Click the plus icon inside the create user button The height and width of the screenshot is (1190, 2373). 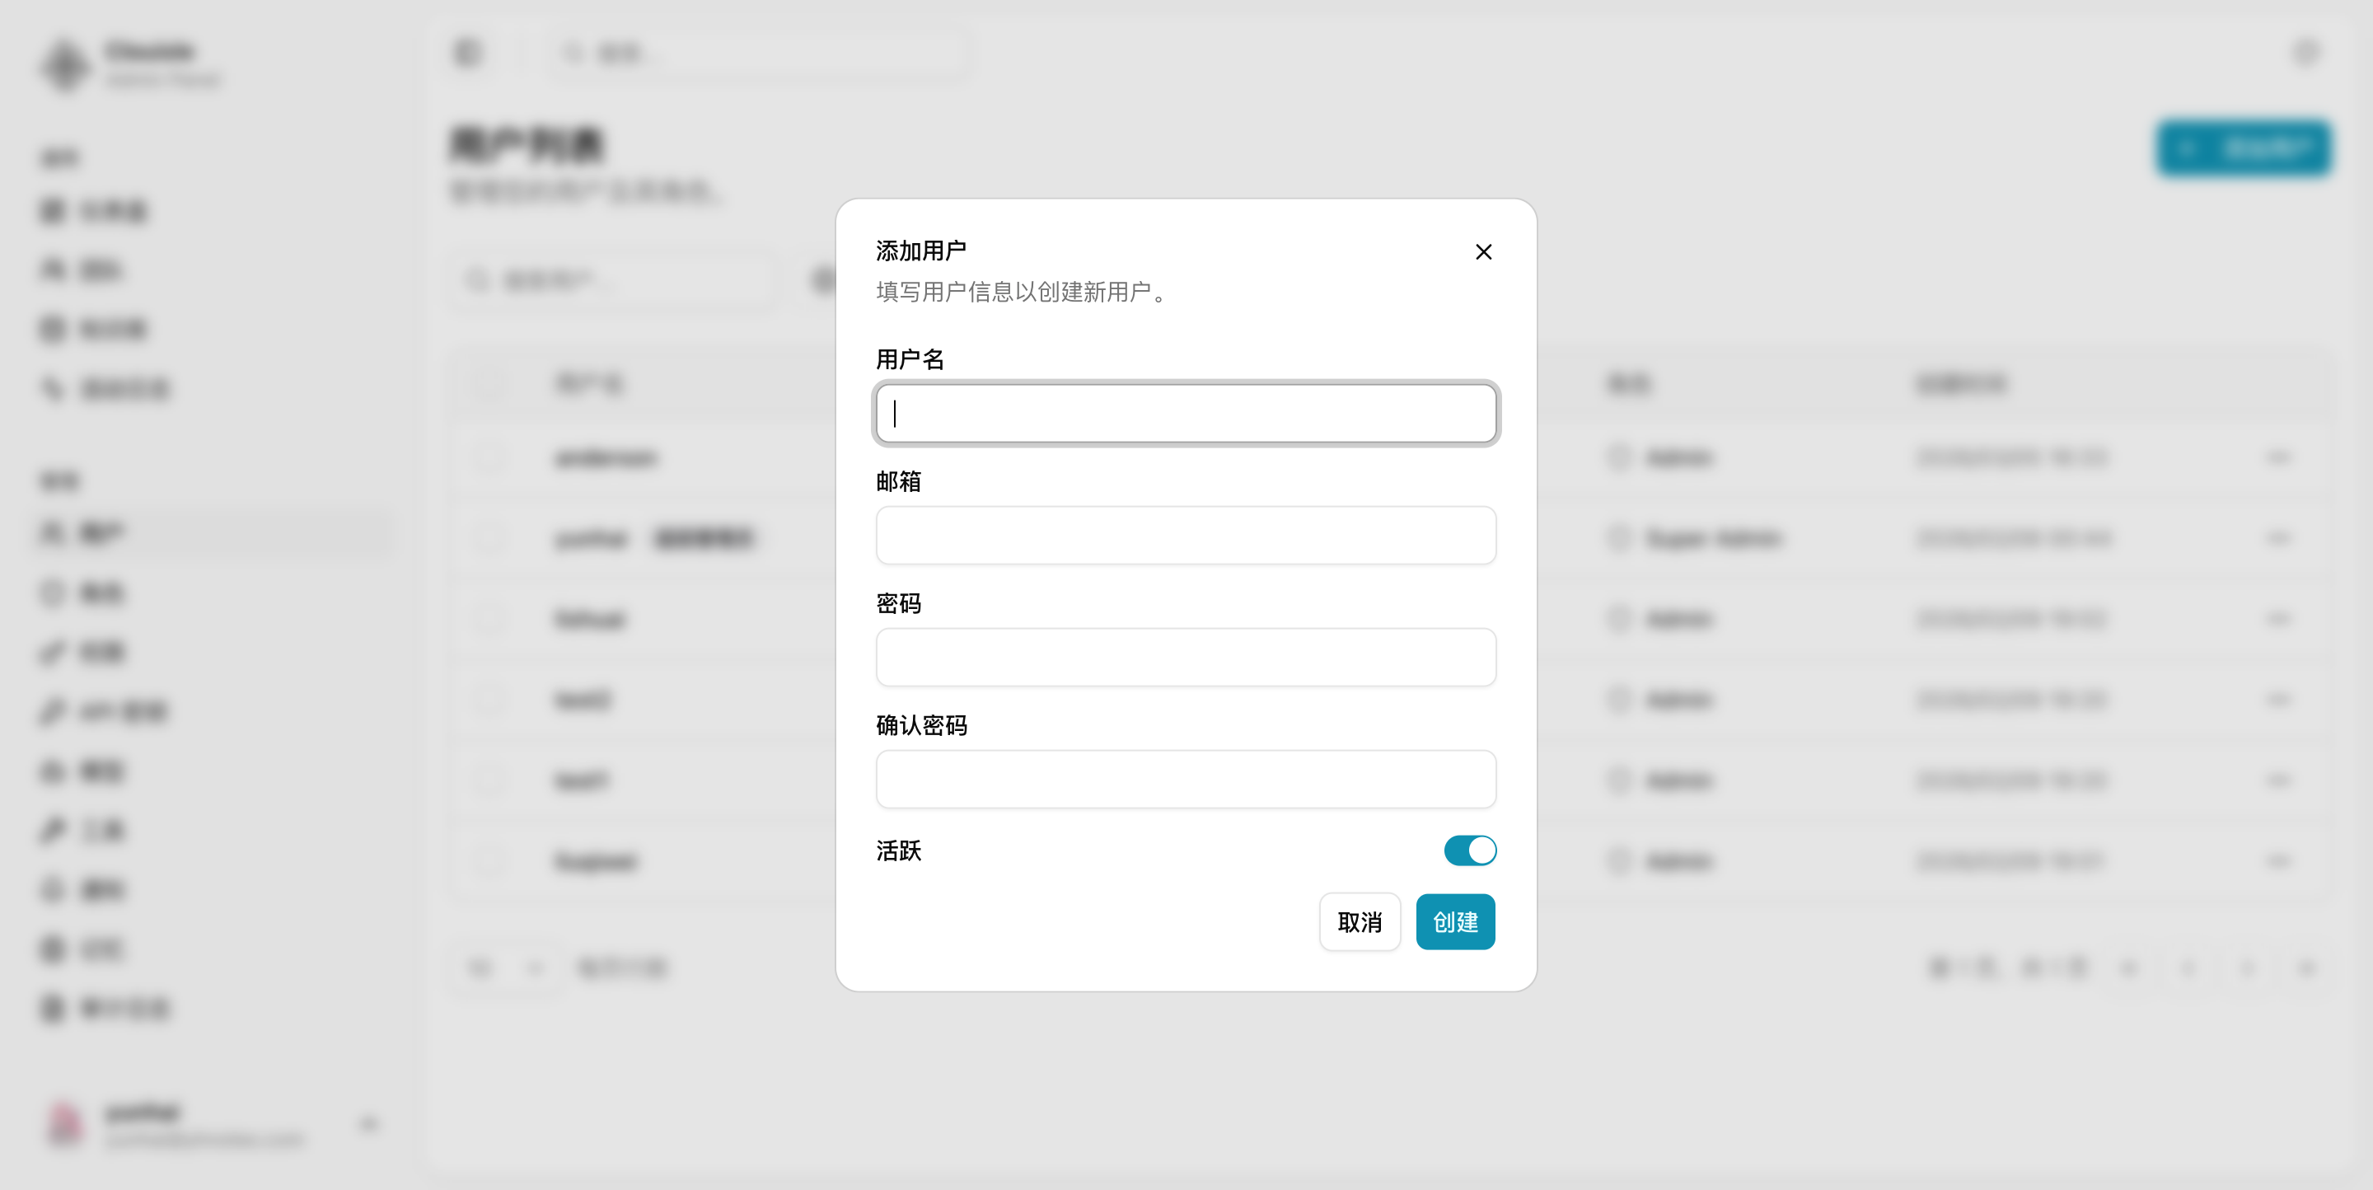click(2190, 148)
